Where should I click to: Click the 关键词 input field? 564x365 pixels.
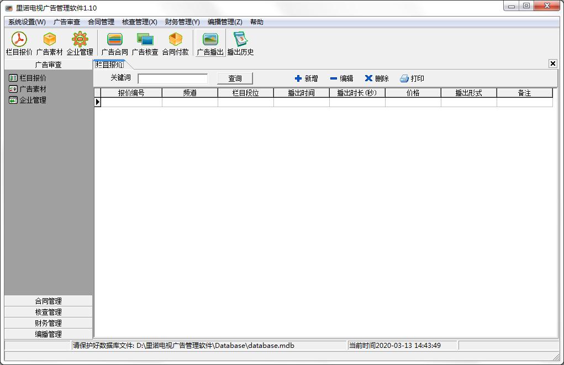coord(173,78)
